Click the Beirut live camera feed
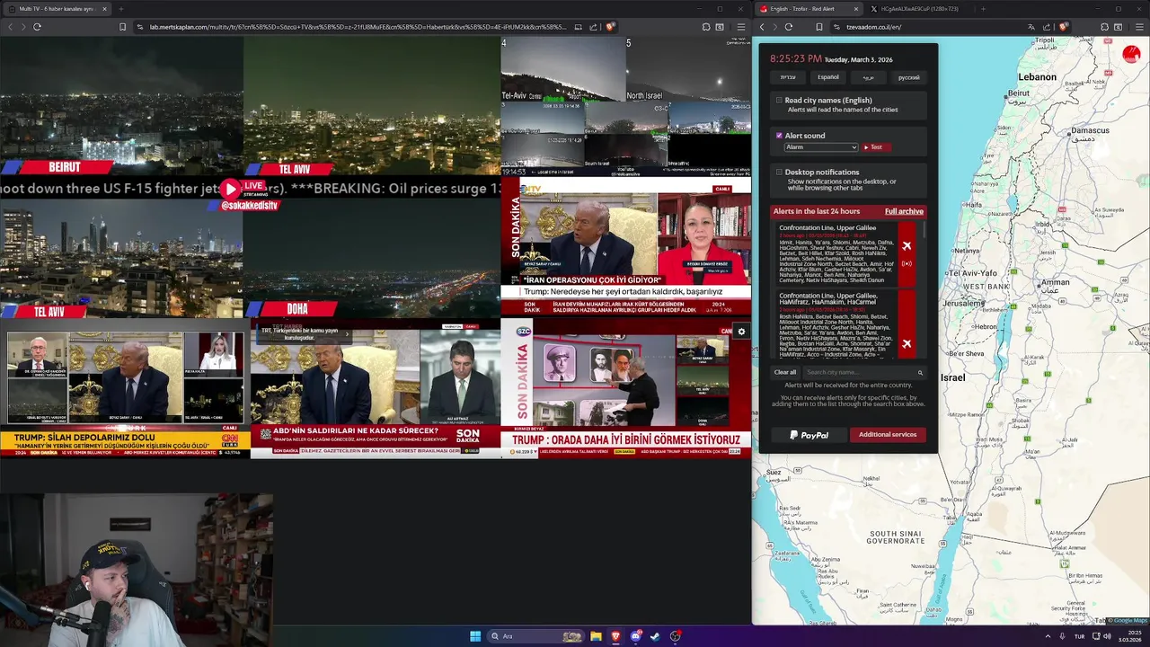 tap(121, 106)
